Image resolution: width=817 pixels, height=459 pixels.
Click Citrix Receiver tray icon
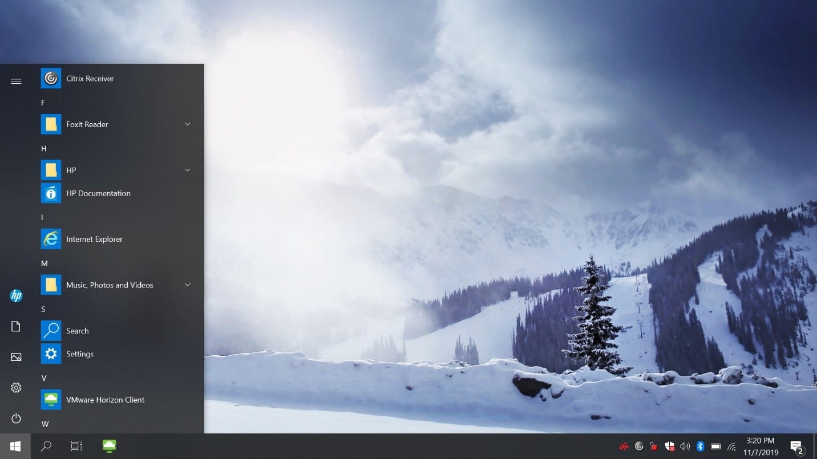click(x=639, y=446)
